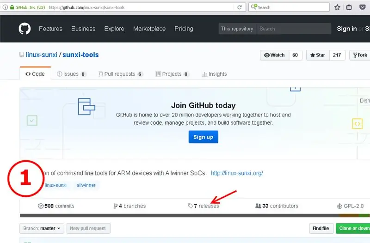The height and width of the screenshot is (243, 370).
Task: Click the Sign in link
Action: pyautogui.click(x=346, y=29)
